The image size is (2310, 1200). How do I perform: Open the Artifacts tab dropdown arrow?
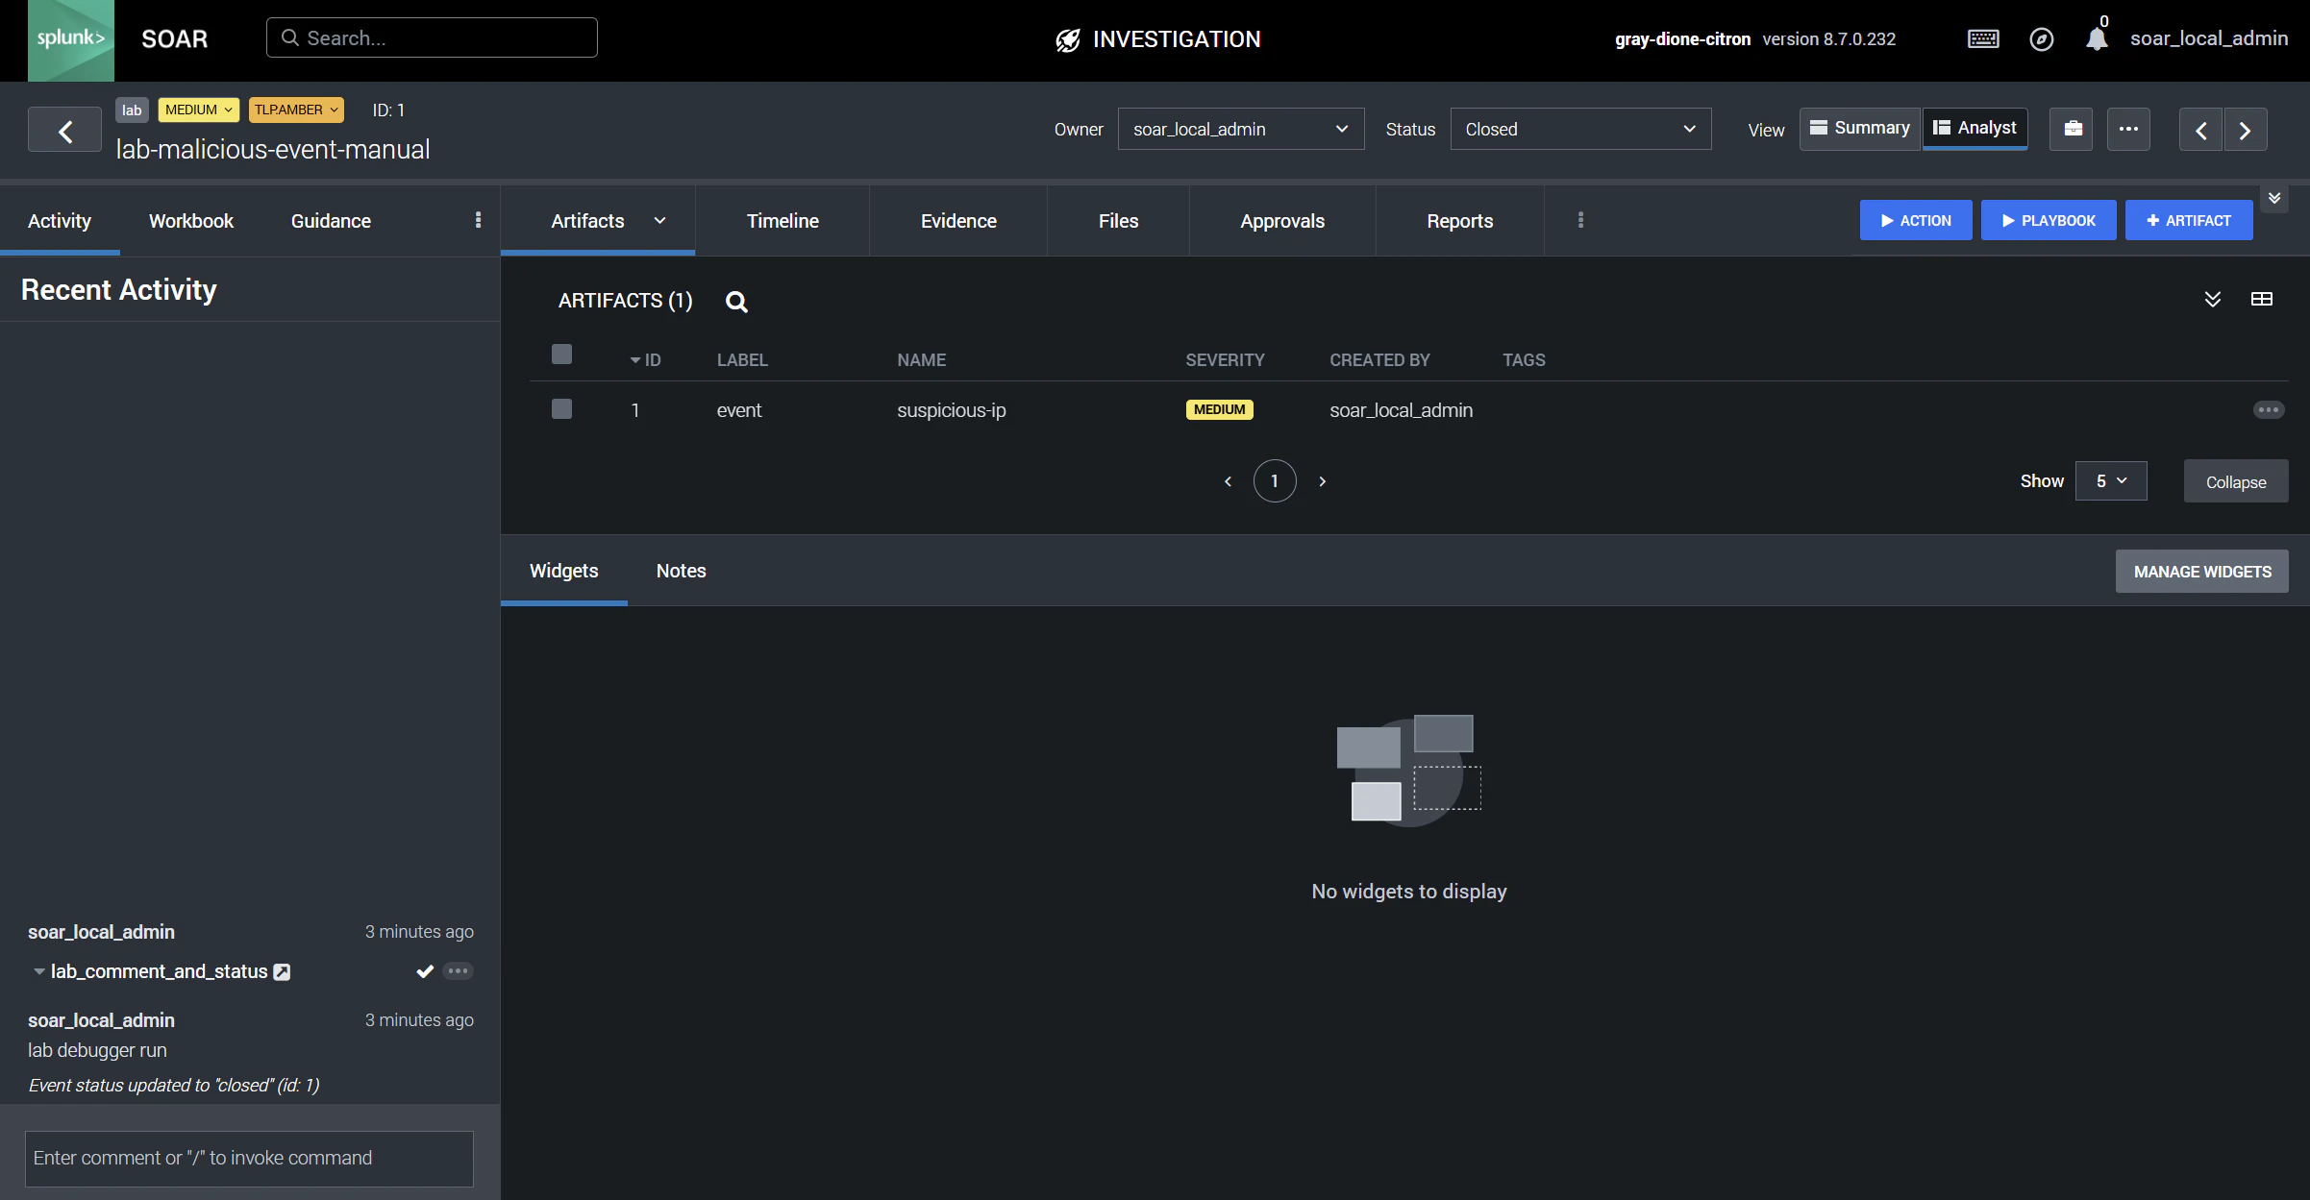(x=660, y=221)
